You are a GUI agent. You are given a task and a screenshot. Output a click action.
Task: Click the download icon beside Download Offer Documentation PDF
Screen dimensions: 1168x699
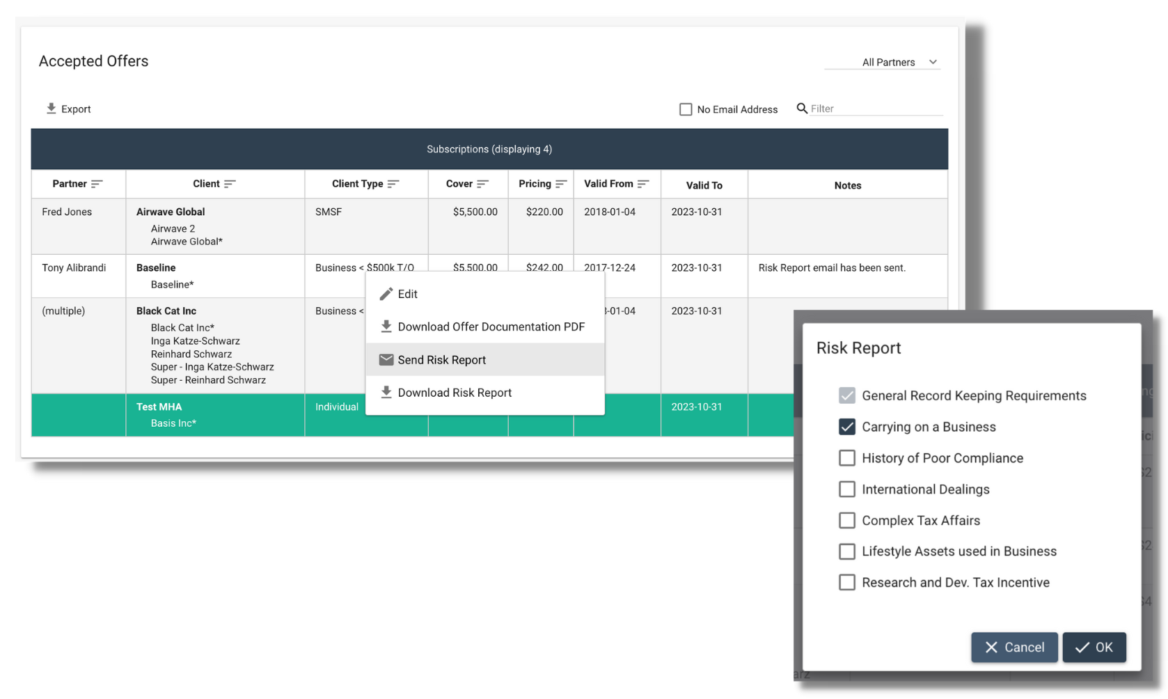(x=386, y=326)
